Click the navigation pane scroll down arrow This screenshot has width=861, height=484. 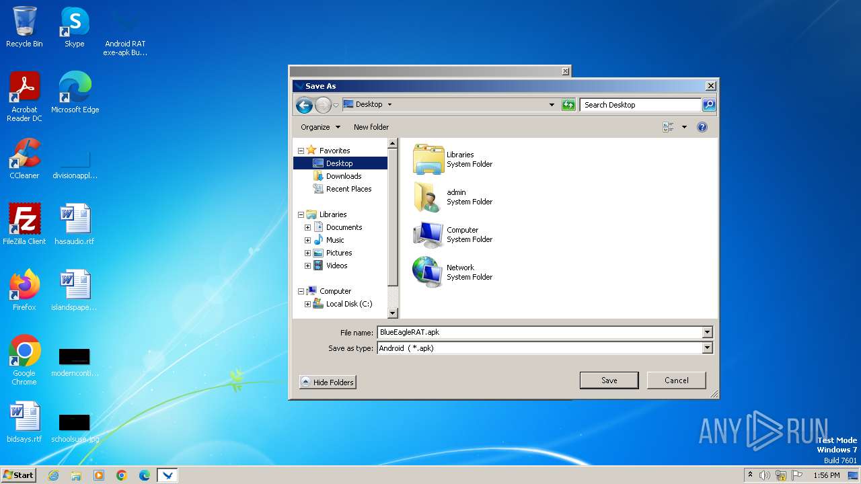click(x=393, y=313)
